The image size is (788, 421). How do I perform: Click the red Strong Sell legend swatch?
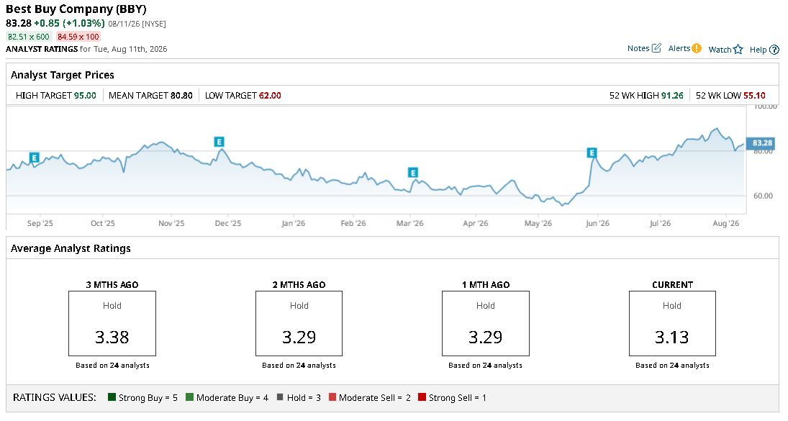[x=422, y=397]
